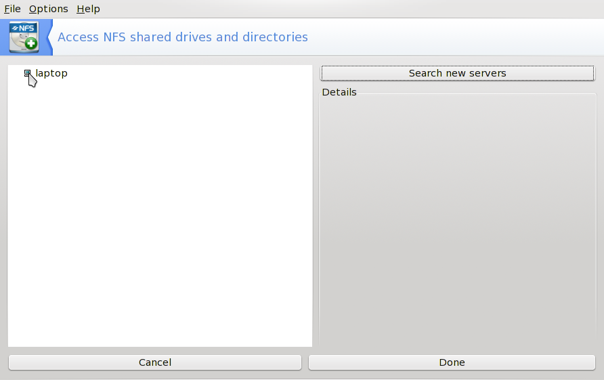This screenshot has height=380, width=604.
Task: Open the Options menu
Action: pos(48,9)
